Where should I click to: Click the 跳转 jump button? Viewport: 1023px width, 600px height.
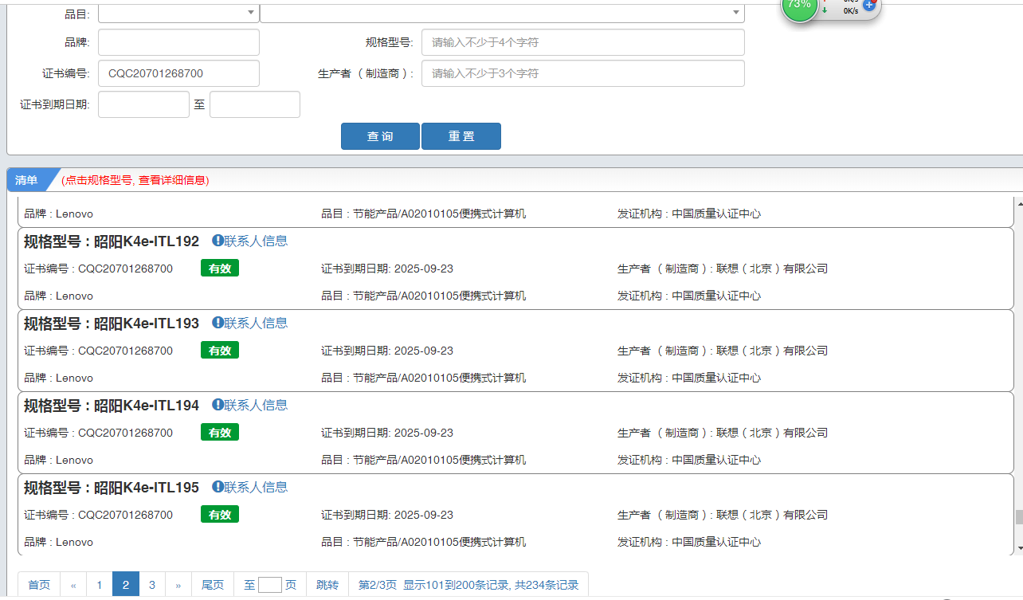pos(327,585)
